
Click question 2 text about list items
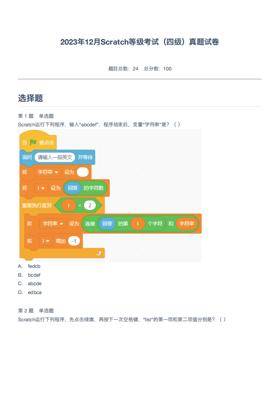click(122, 320)
